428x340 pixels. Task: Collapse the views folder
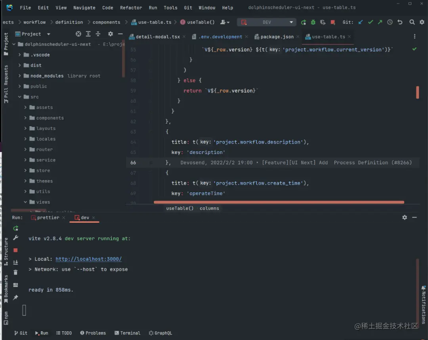[25, 202]
